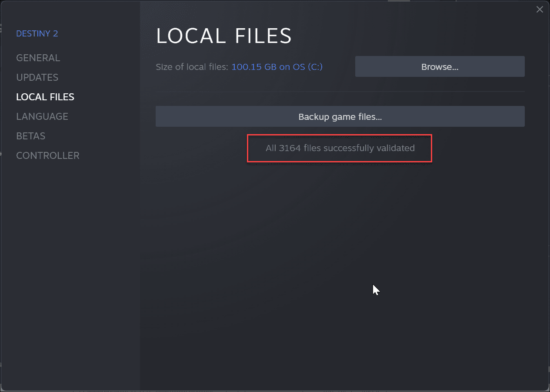The image size is (550, 392).
Task: Open the DESTINY 2 game overview page
Action: 37,33
